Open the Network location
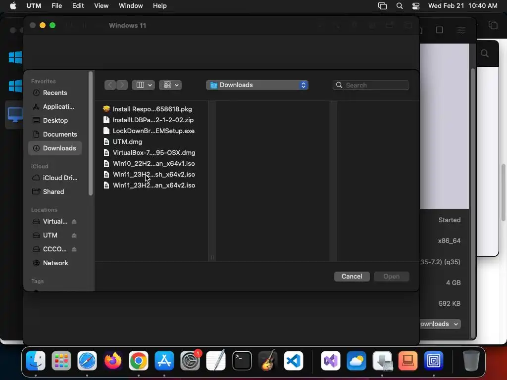 coord(54,263)
